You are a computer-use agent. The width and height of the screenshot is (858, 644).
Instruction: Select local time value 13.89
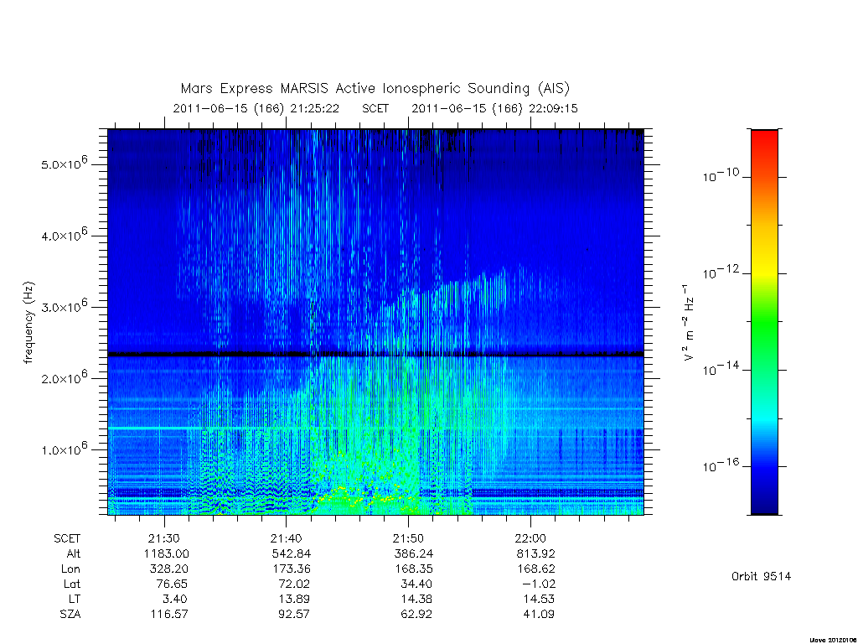pyautogui.click(x=294, y=599)
